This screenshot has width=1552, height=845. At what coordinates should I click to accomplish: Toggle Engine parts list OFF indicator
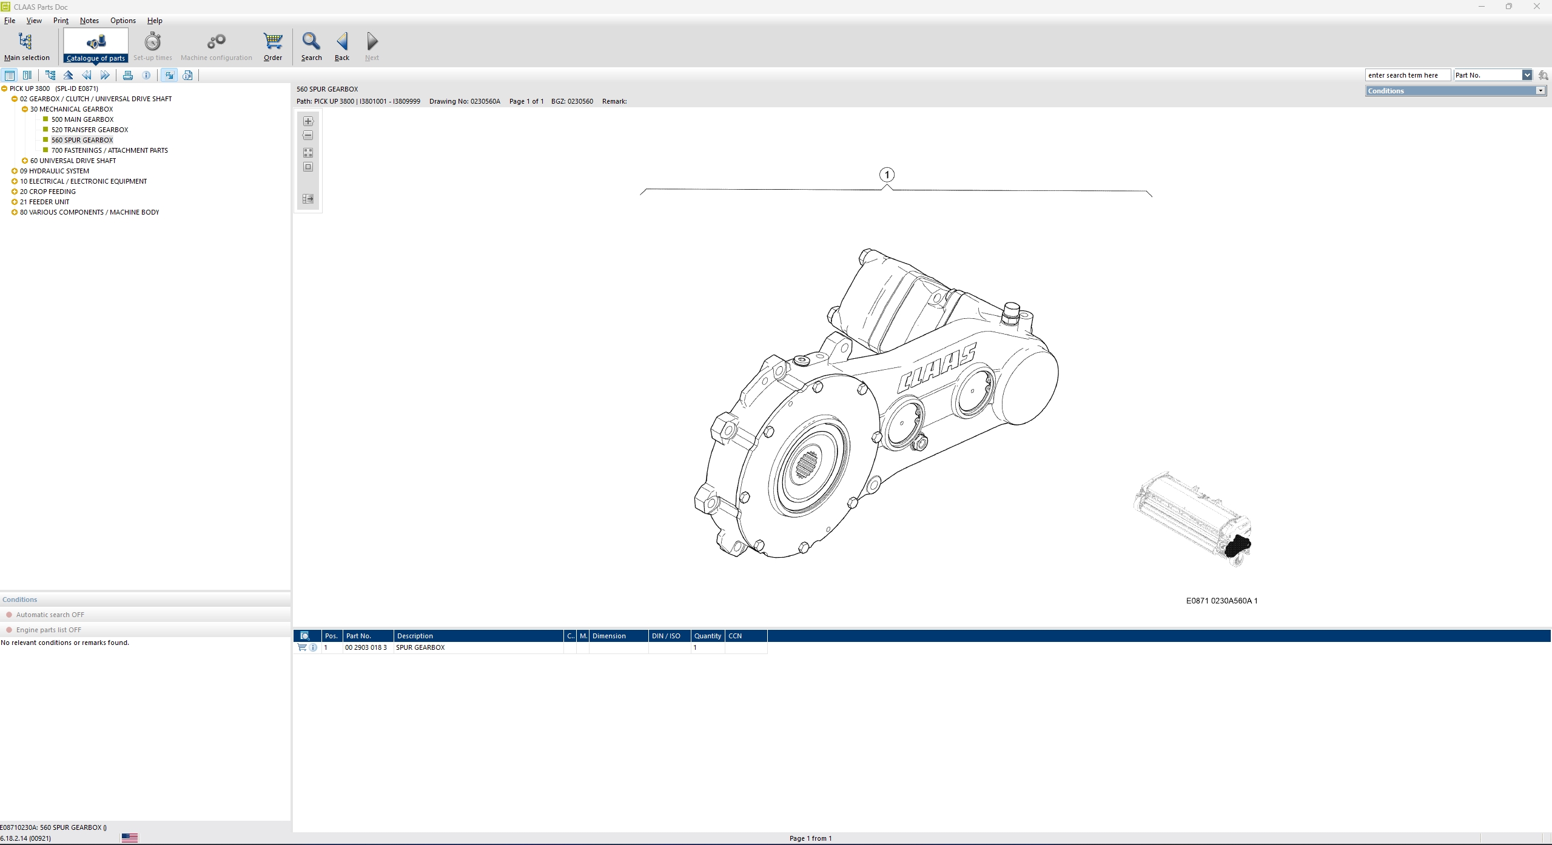pyautogui.click(x=9, y=630)
